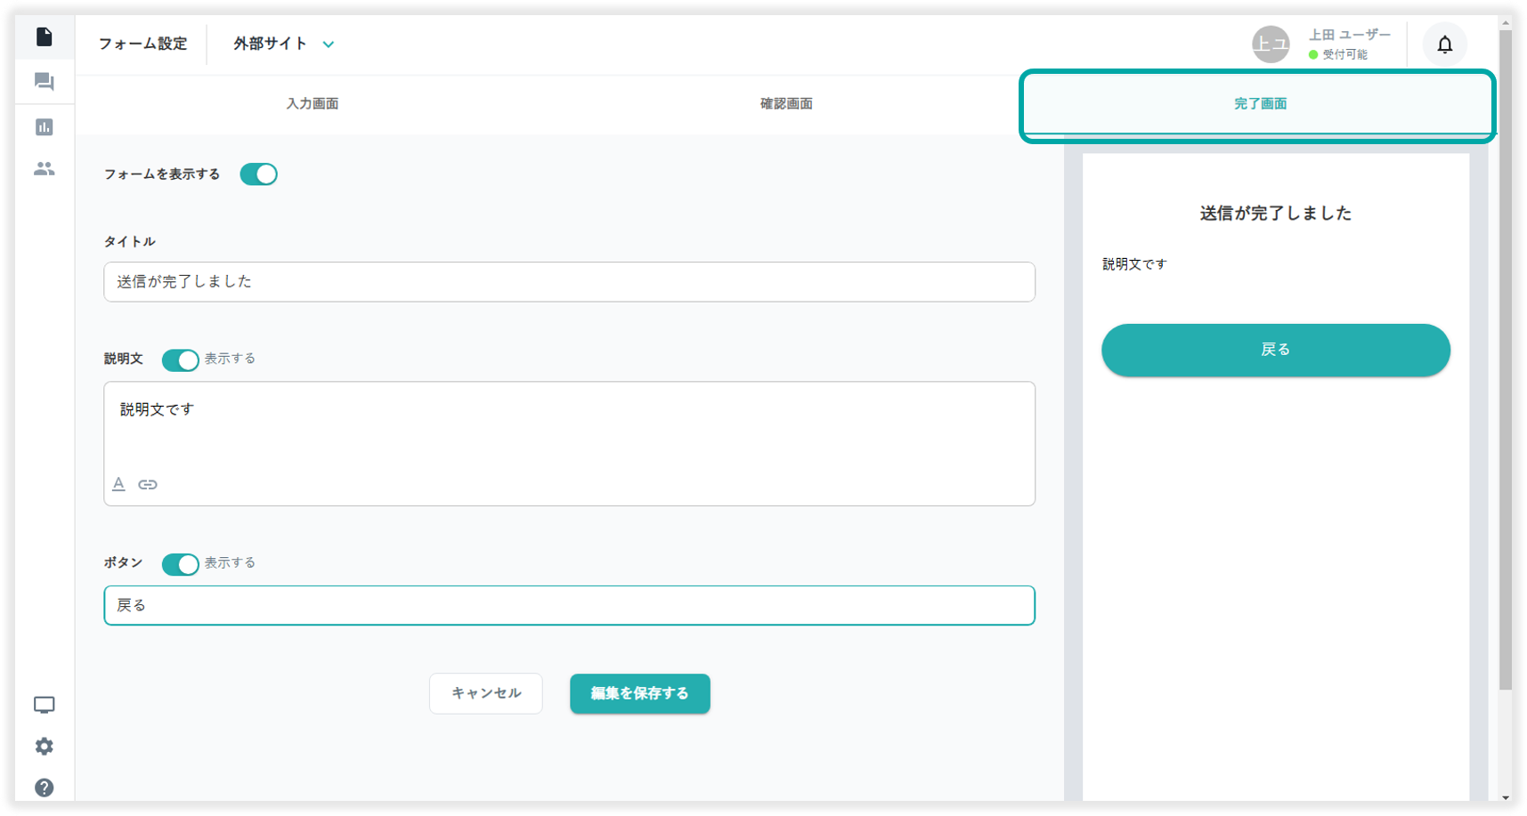Switch to the 入力画面 tab

point(312,104)
